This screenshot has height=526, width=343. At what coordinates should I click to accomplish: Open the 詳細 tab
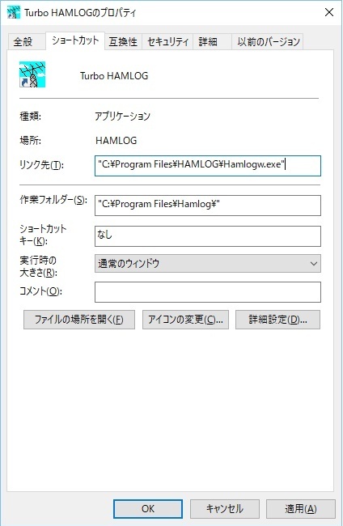coord(212,42)
